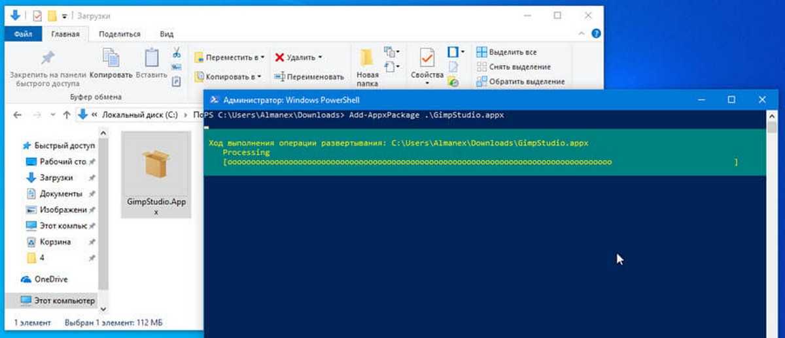The height and width of the screenshot is (338, 785).
Task: Click the "Выбран 1 элемент: 112 МБ" status text
Action: coord(114,323)
